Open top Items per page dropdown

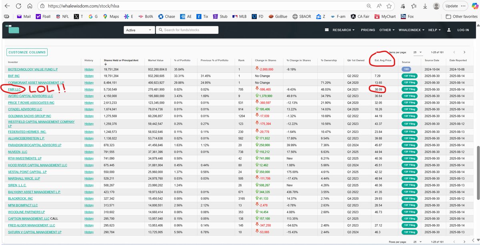click(418, 52)
